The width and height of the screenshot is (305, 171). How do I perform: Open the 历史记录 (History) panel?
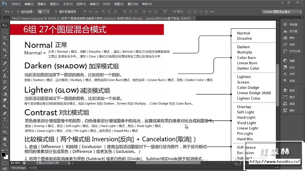292,51
